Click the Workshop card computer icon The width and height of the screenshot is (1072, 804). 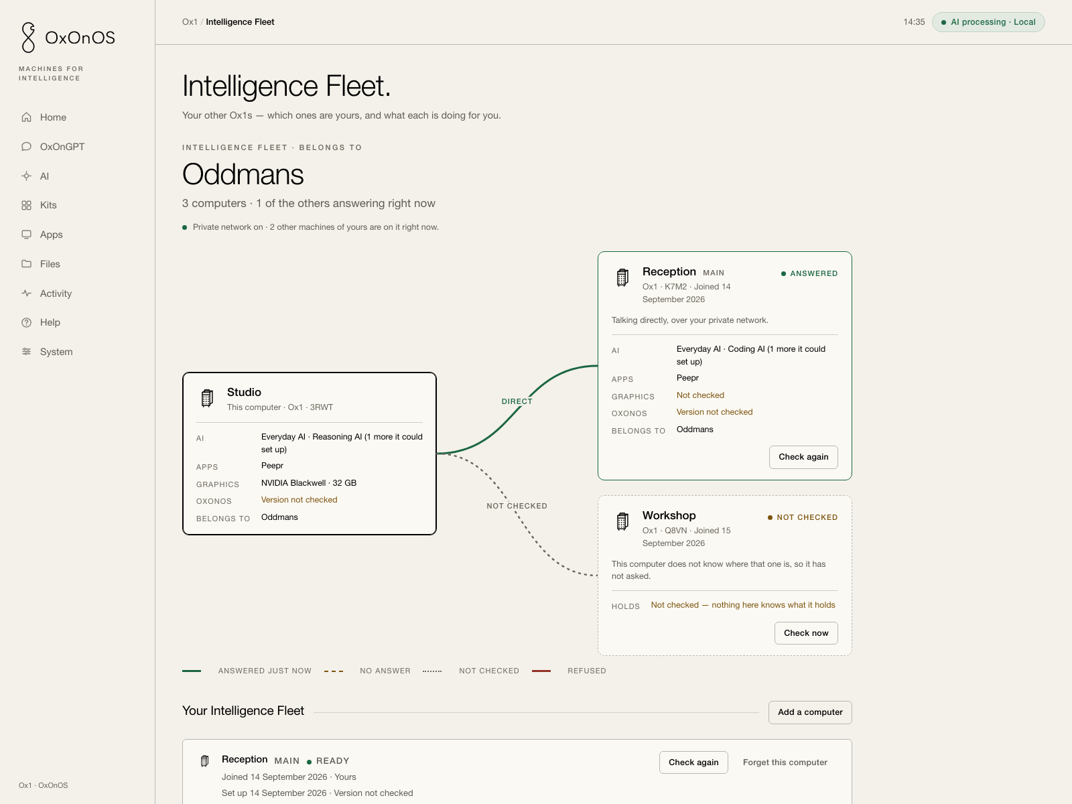tap(622, 521)
